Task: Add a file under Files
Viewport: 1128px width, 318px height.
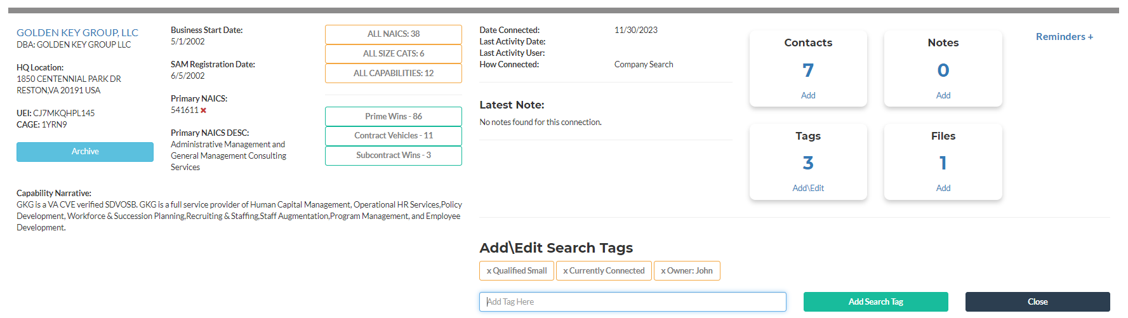Action: point(943,188)
